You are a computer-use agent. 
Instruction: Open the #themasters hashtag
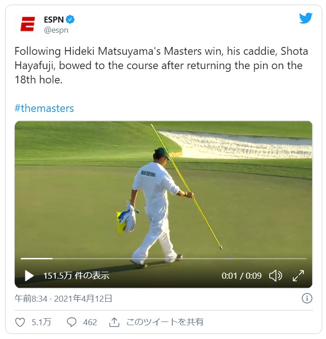tap(44, 108)
